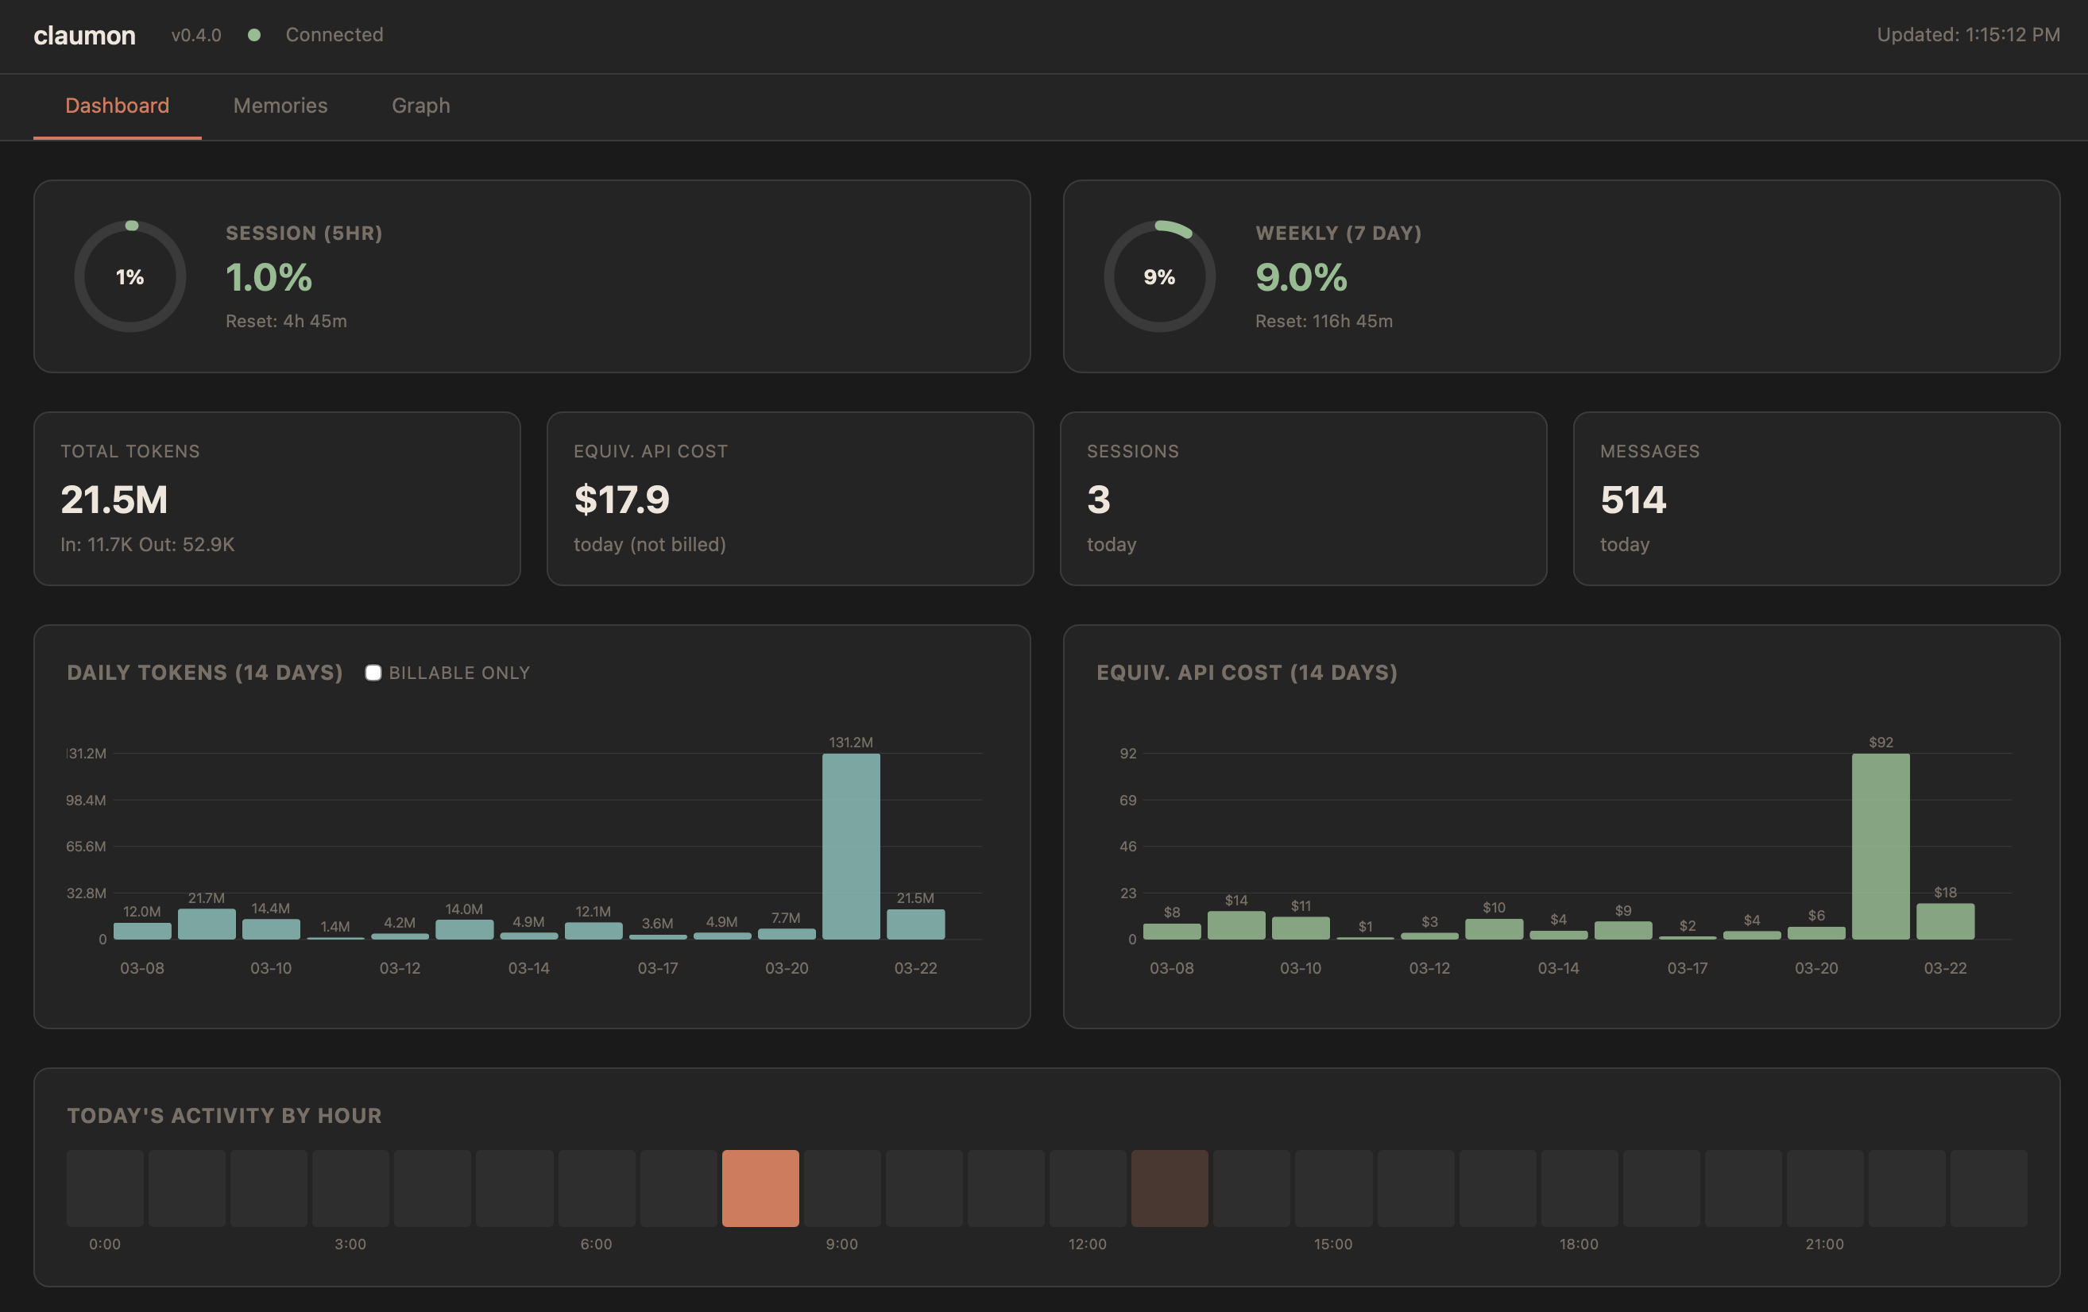Click the claumon app logo
This screenshot has height=1312, width=2088.
84,36
